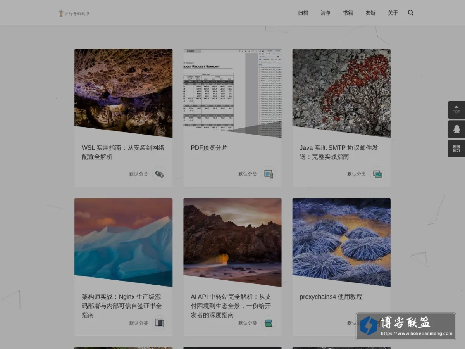Open article PDF预览分片

(209, 148)
